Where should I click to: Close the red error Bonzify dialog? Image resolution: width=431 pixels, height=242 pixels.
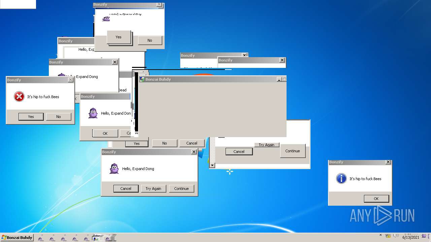(x=71, y=80)
